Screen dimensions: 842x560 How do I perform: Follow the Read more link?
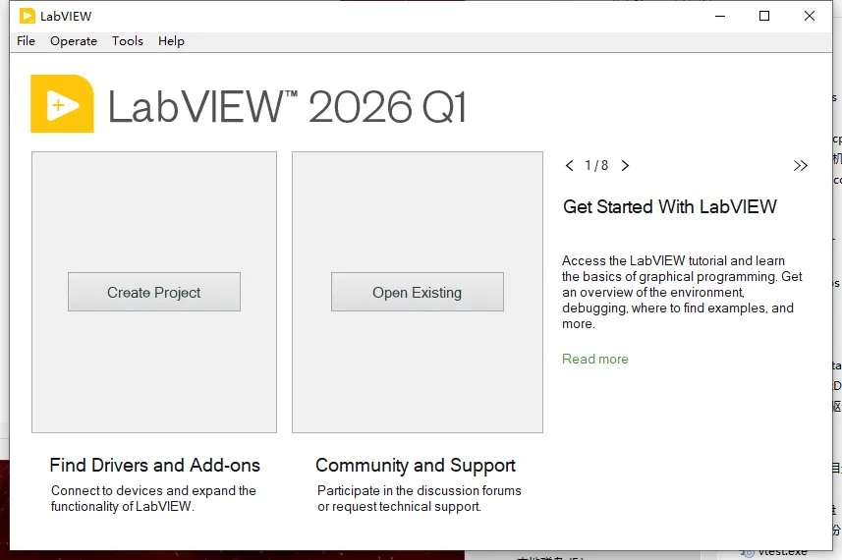[595, 359]
